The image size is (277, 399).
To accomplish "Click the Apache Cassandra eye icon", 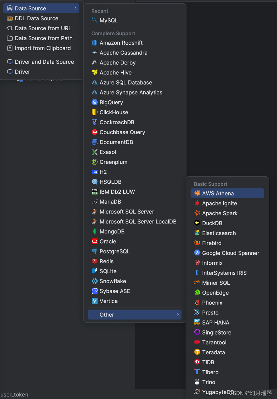I will (95, 53).
